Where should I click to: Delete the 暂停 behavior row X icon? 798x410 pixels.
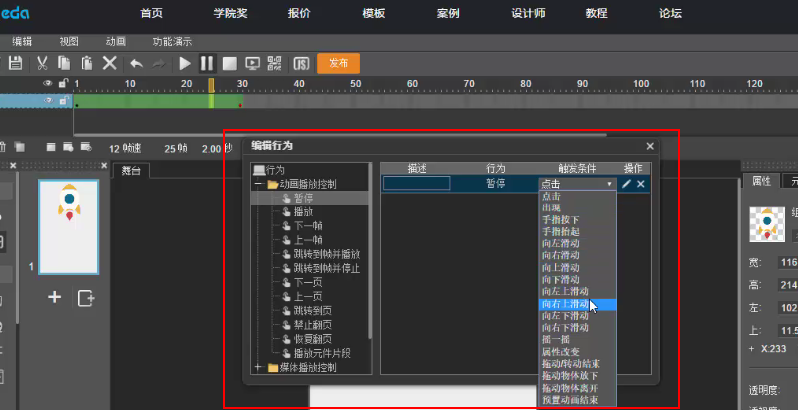[x=641, y=184]
